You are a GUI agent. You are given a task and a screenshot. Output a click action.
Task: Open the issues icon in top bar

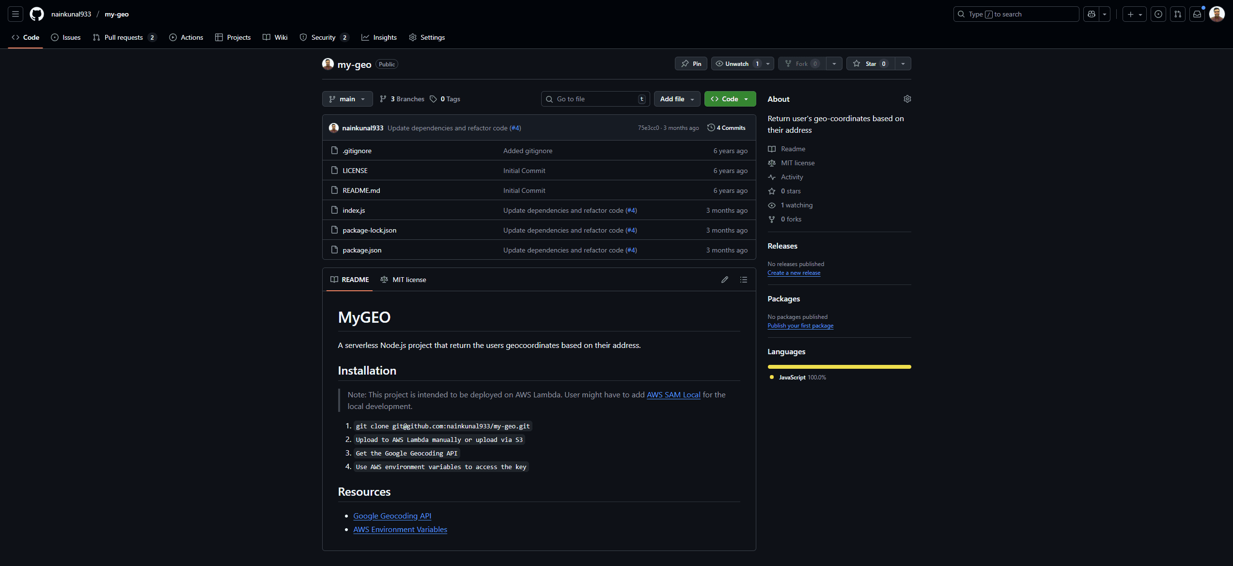coord(1158,14)
